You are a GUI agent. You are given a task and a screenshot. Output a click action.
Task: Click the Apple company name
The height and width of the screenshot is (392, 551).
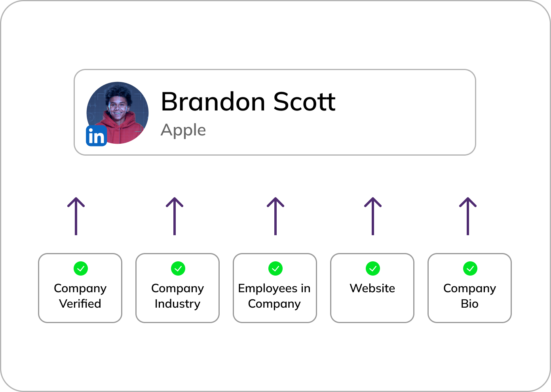click(183, 130)
